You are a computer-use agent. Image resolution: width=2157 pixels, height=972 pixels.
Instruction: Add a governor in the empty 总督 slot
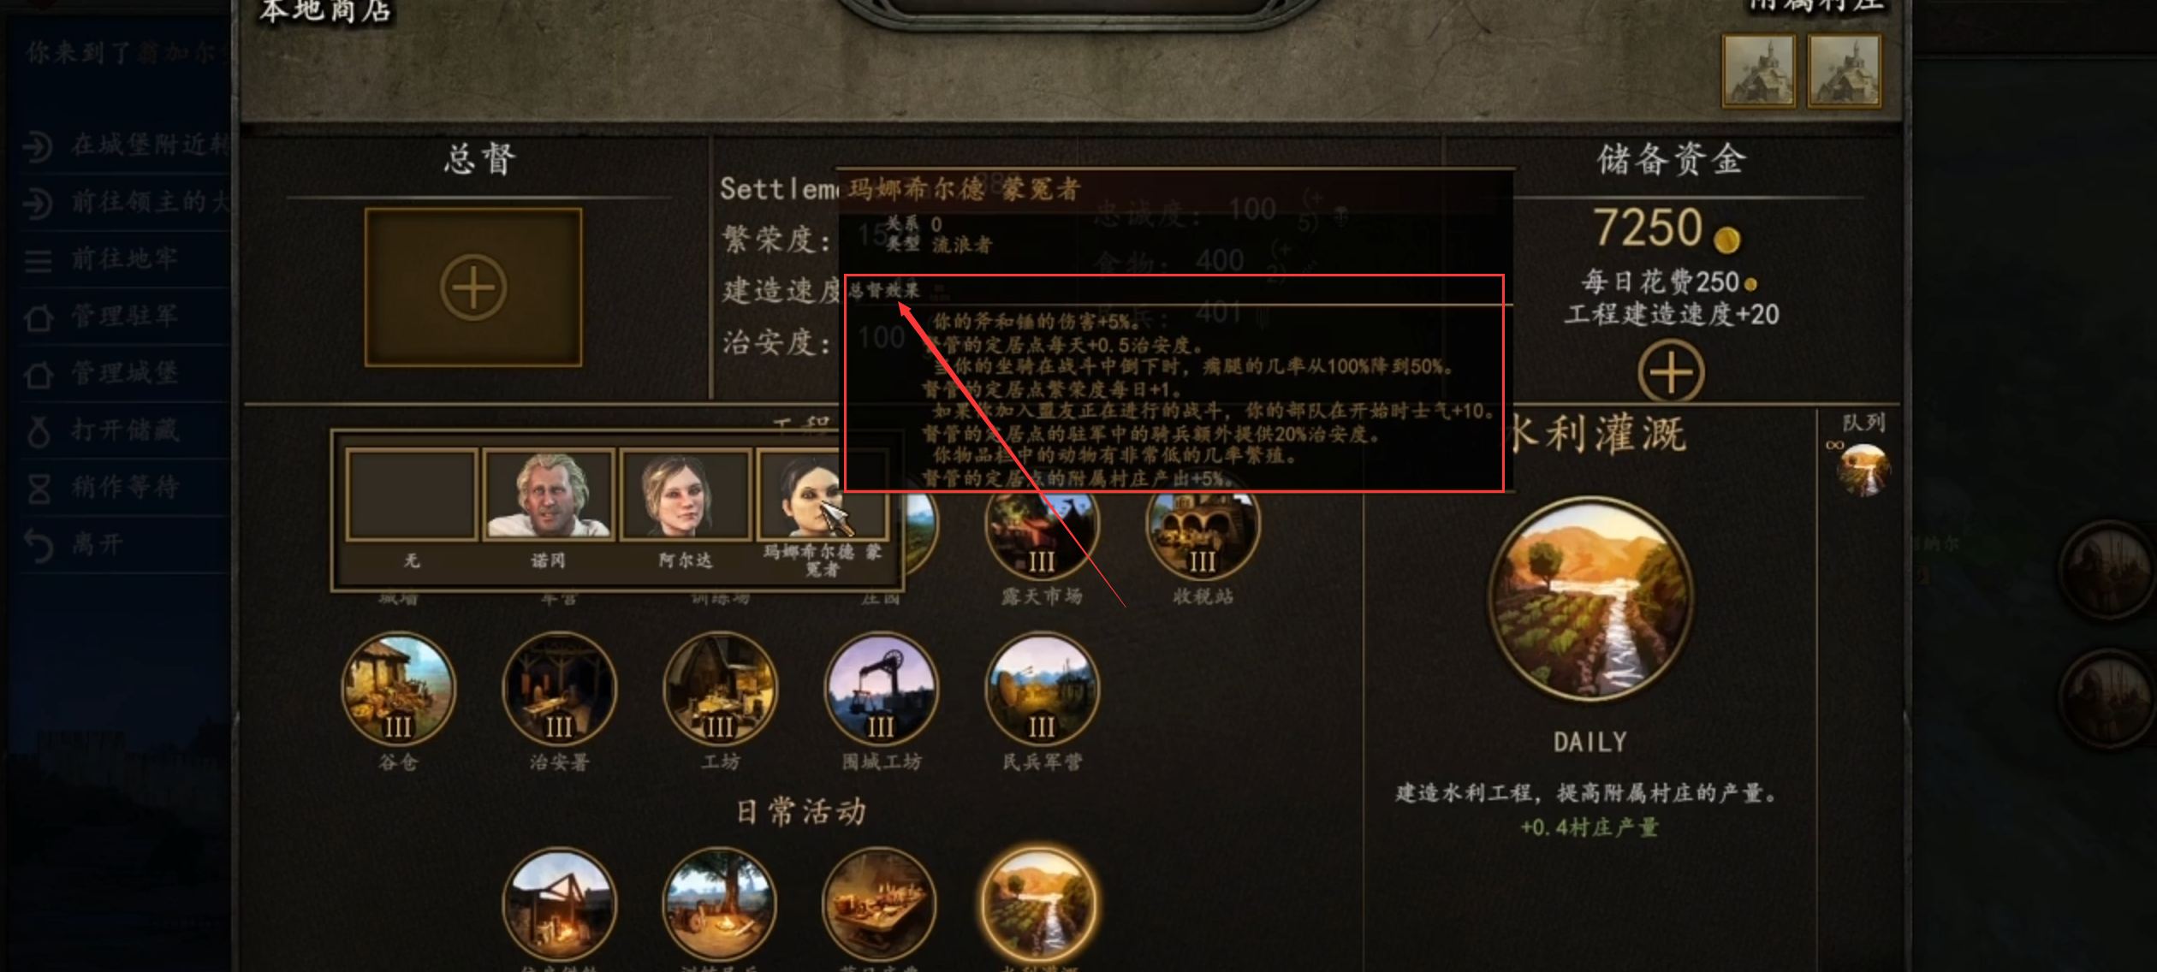[473, 287]
